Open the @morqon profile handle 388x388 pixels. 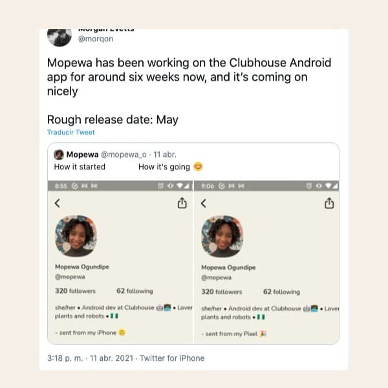[x=96, y=39]
